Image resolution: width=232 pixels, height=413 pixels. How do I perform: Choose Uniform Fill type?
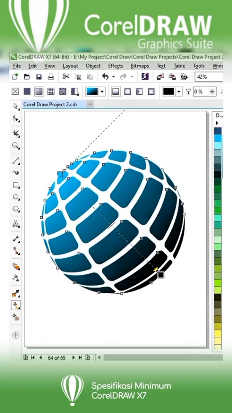pos(27,91)
